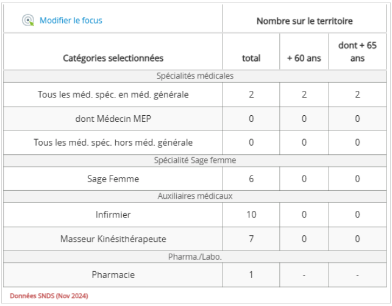
Task: Select the dont + 65 ans header
Action: click(x=357, y=52)
